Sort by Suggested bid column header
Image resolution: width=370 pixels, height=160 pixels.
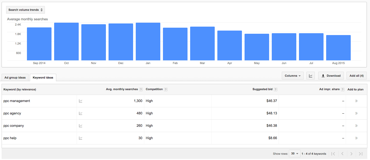click(262, 89)
